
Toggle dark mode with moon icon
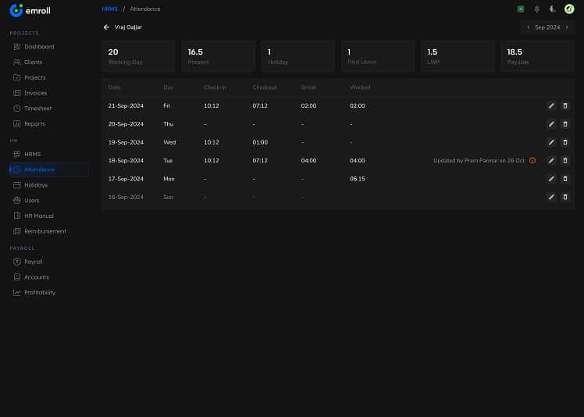click(553, 9)
